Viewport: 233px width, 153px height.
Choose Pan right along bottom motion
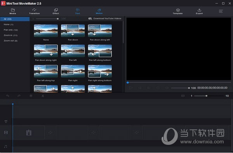pyautogui.click(x=100, y=71)
